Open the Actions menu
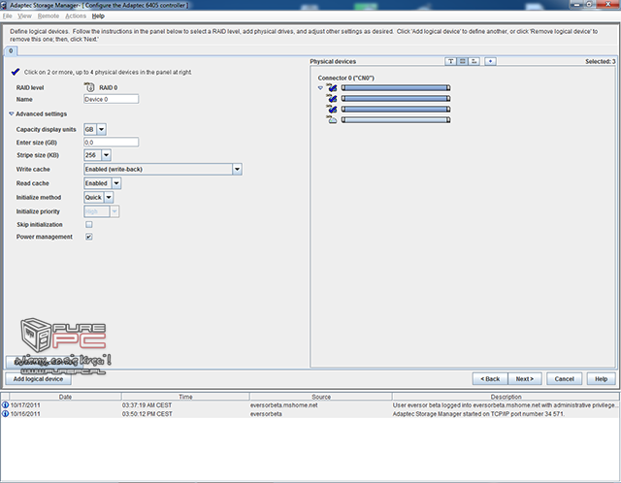Screen dimensions: 621x483 pyautogui.click(x=76, y=16)
